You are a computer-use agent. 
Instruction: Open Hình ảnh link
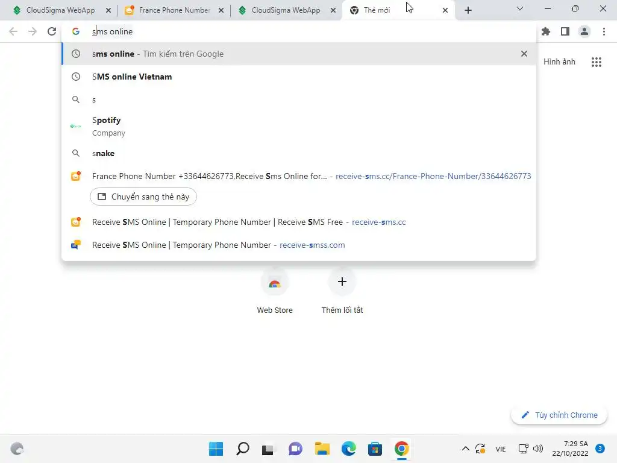[x=559, y=62]
